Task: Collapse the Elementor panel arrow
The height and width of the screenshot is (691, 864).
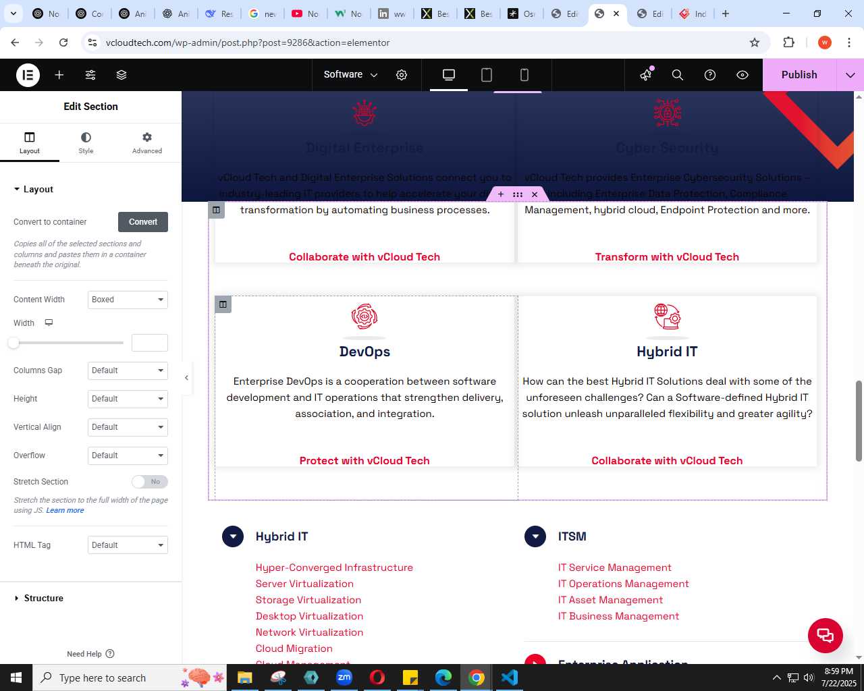Action: 187,378
